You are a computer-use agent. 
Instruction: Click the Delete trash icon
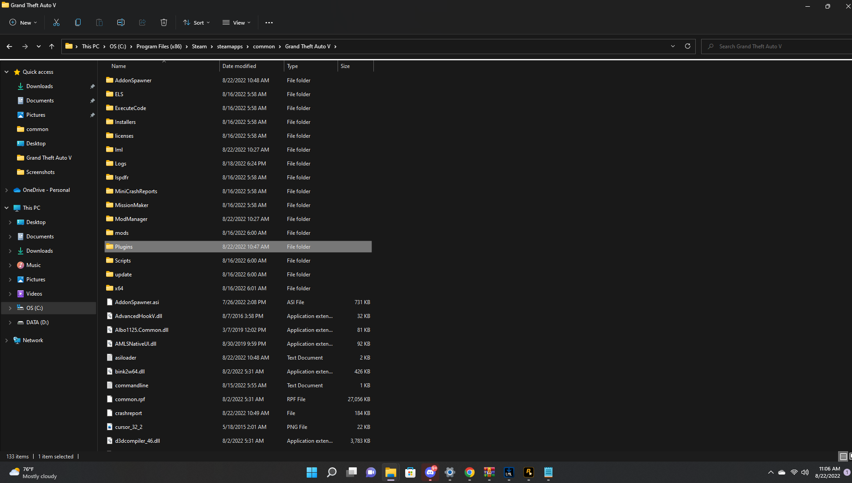(164, 22)
